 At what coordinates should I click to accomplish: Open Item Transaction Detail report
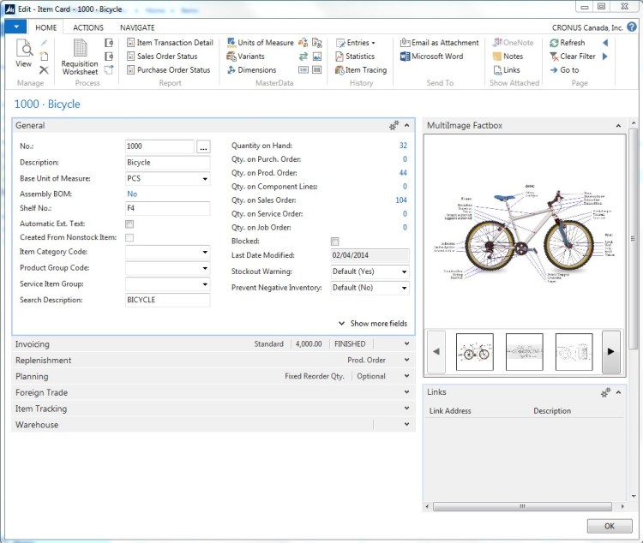coord(170,43)
